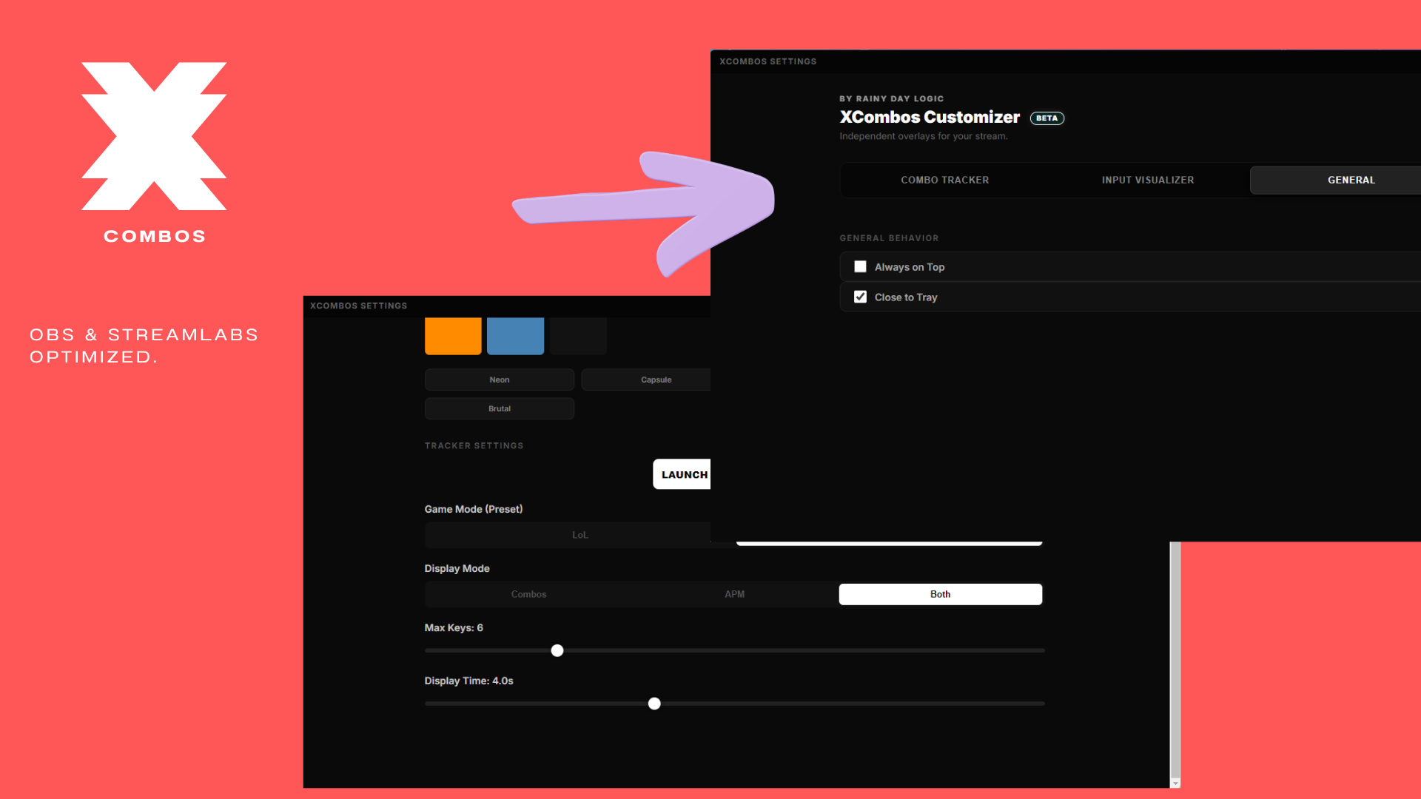Pick the blue color swatch

[515, 336]
